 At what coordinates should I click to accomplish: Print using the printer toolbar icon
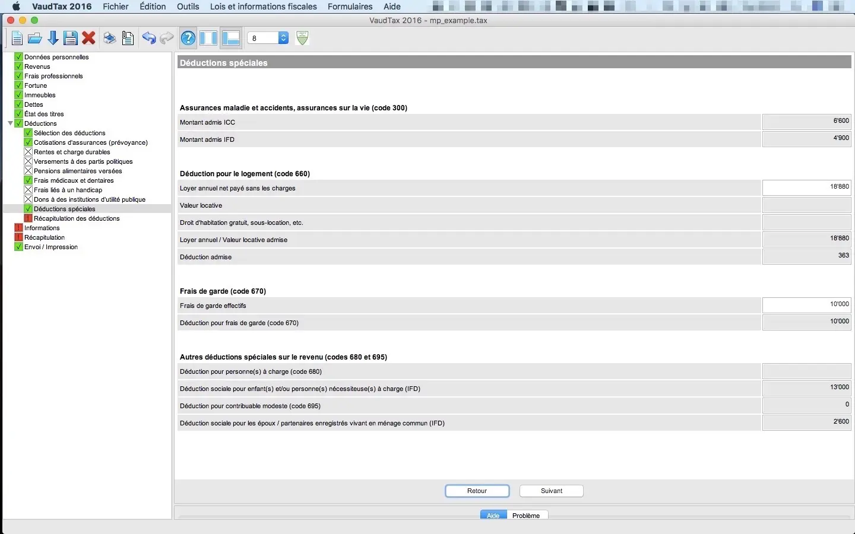(x=110, y=39)
